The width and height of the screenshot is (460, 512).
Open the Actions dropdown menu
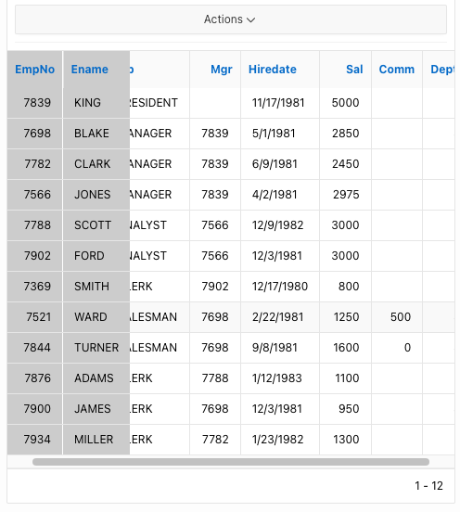point(231,19)
